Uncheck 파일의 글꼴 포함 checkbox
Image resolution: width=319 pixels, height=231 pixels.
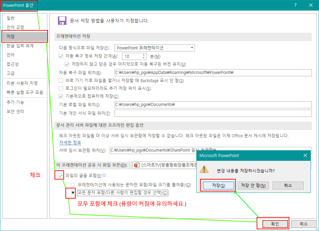(61, 175)
